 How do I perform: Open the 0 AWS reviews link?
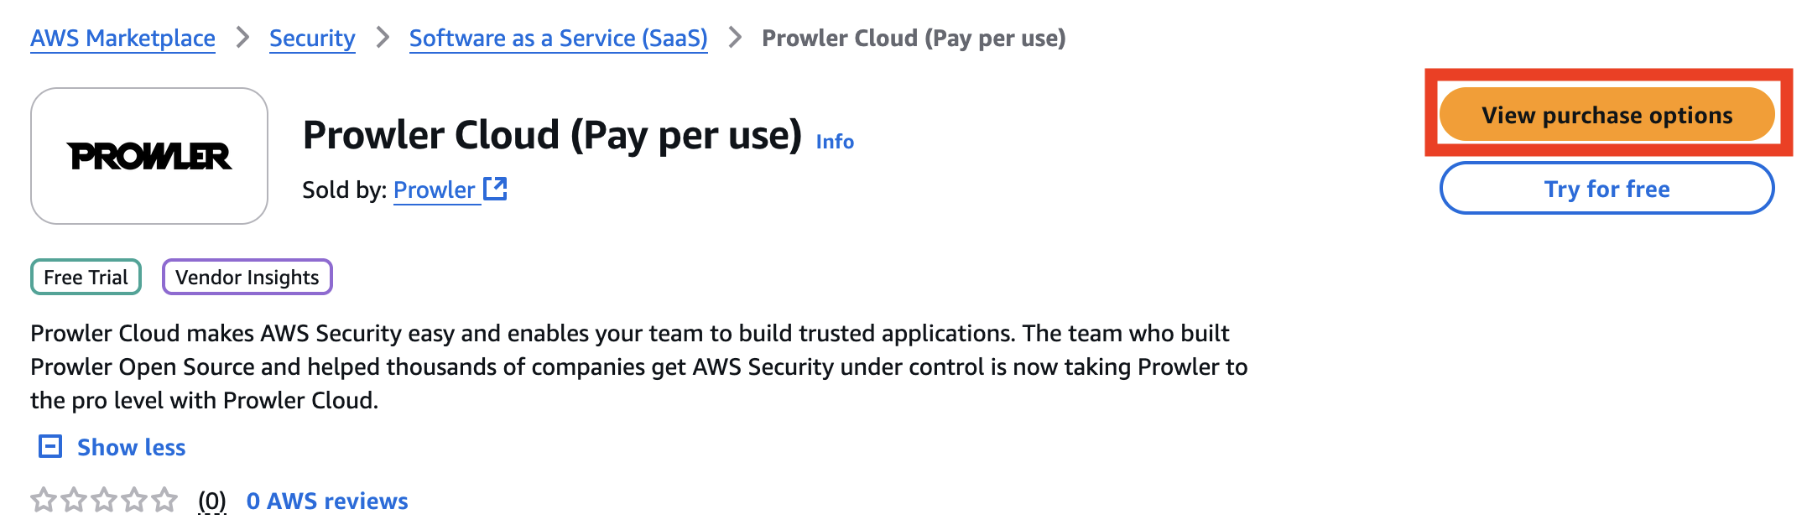pyautogui.click(x=327, y=501)
